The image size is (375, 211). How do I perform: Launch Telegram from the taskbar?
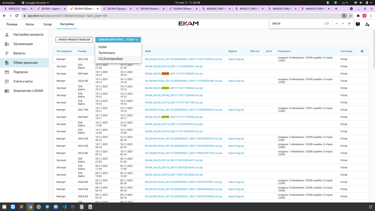click(47, 207)
